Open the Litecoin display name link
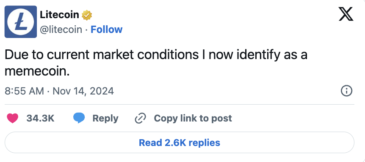365x162 pixels. coord(60,15)
